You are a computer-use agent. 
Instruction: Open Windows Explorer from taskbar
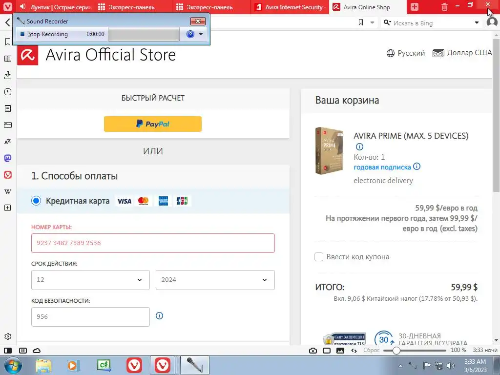(x=43, y=365)
